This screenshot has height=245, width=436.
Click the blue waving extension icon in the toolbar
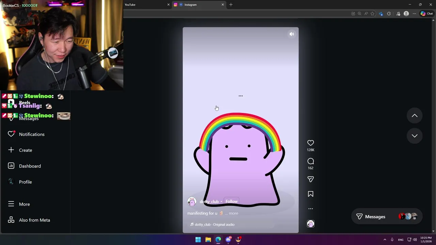click(x=381, y=14)
